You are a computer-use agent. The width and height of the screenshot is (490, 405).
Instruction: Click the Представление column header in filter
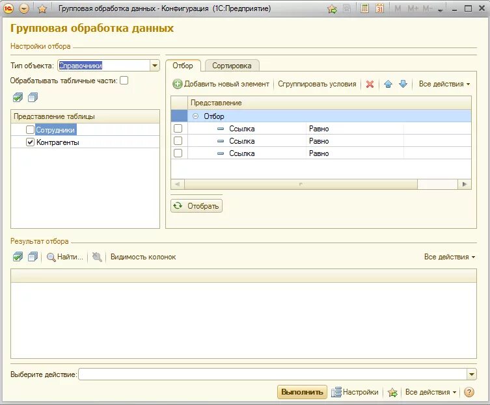329,103
